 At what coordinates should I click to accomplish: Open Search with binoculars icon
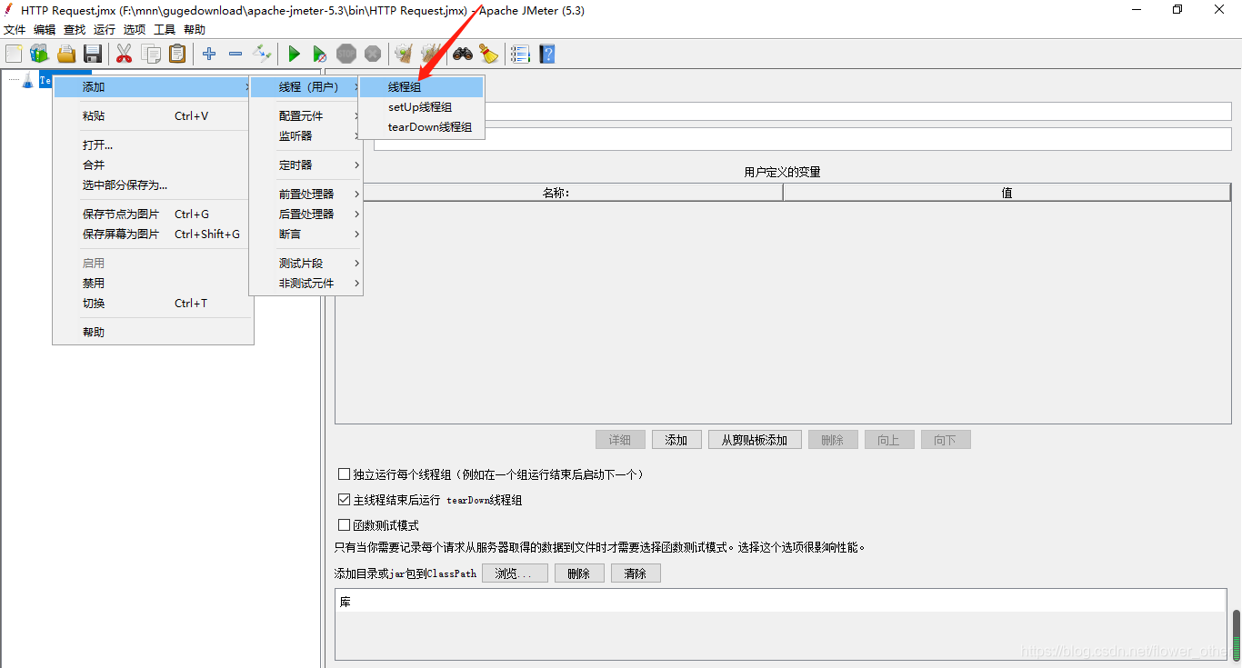[x=463, y=54]
